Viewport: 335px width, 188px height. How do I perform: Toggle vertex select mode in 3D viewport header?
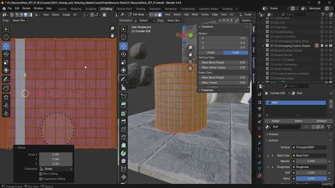(x=151, y=15)
